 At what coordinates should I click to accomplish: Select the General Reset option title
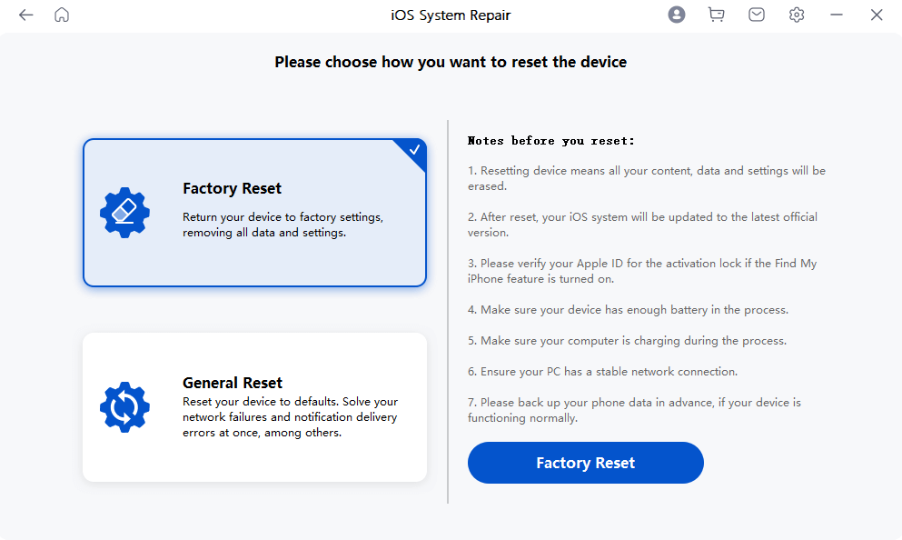pyautogui.click(x=233, y=383)
